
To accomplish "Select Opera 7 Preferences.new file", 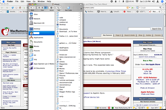I will pos(68,73).
